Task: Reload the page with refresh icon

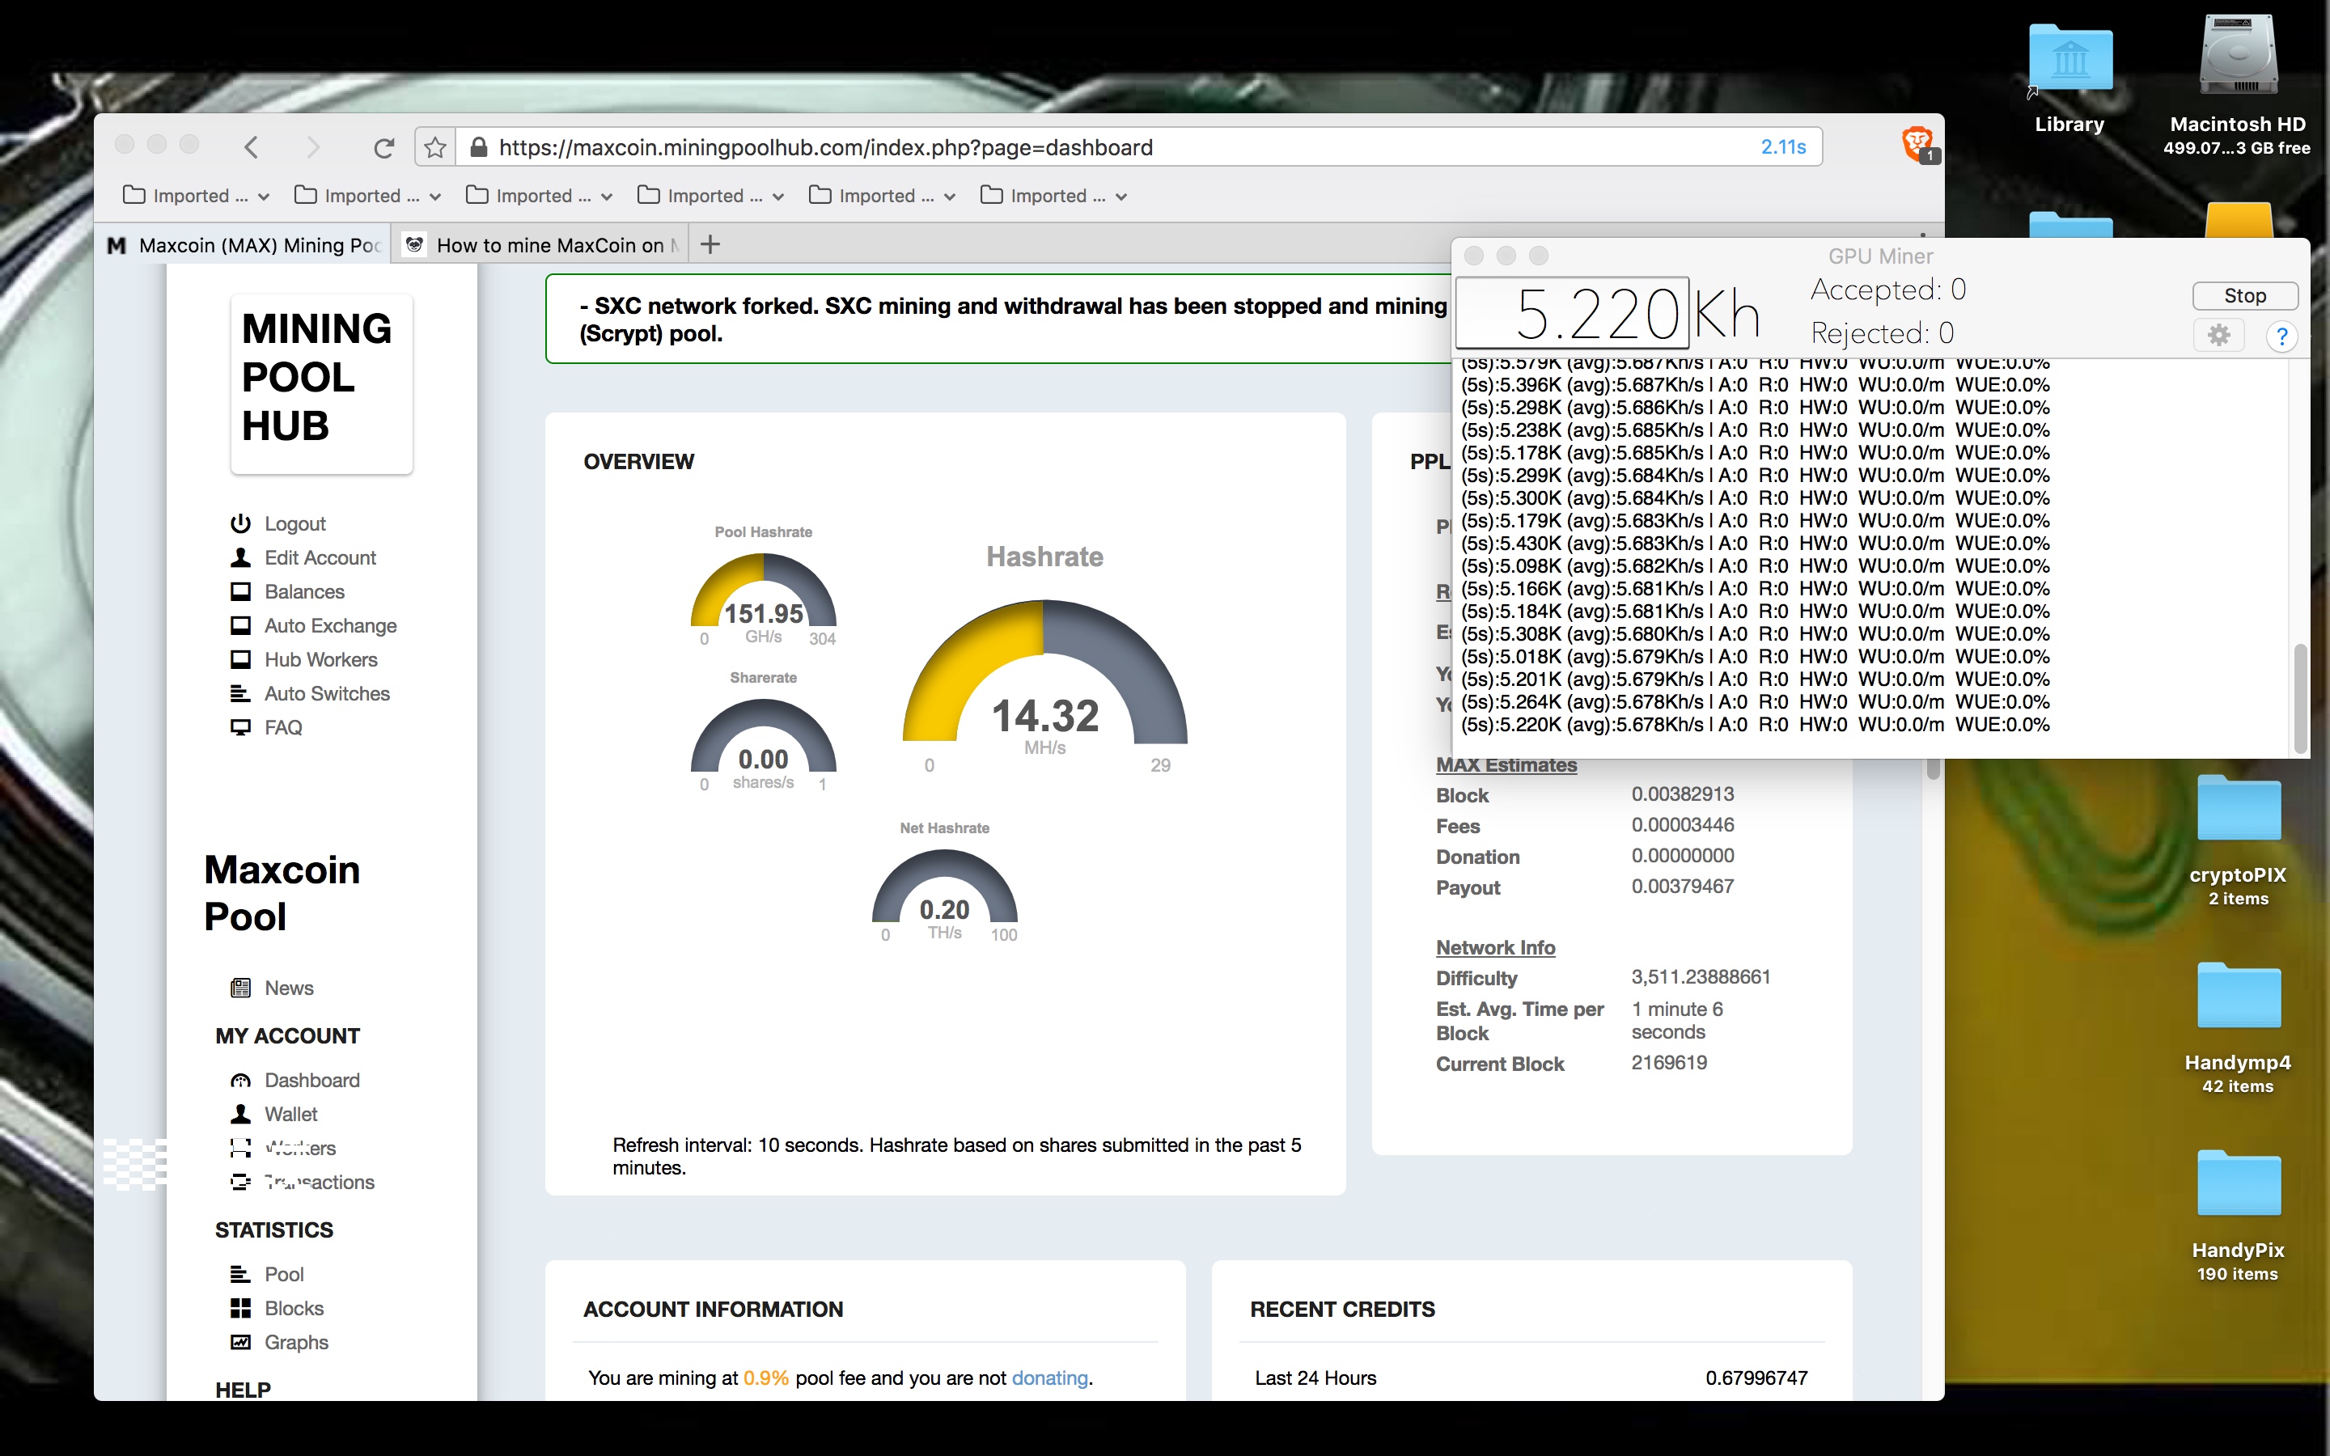Action: click(x=383, y=147)
